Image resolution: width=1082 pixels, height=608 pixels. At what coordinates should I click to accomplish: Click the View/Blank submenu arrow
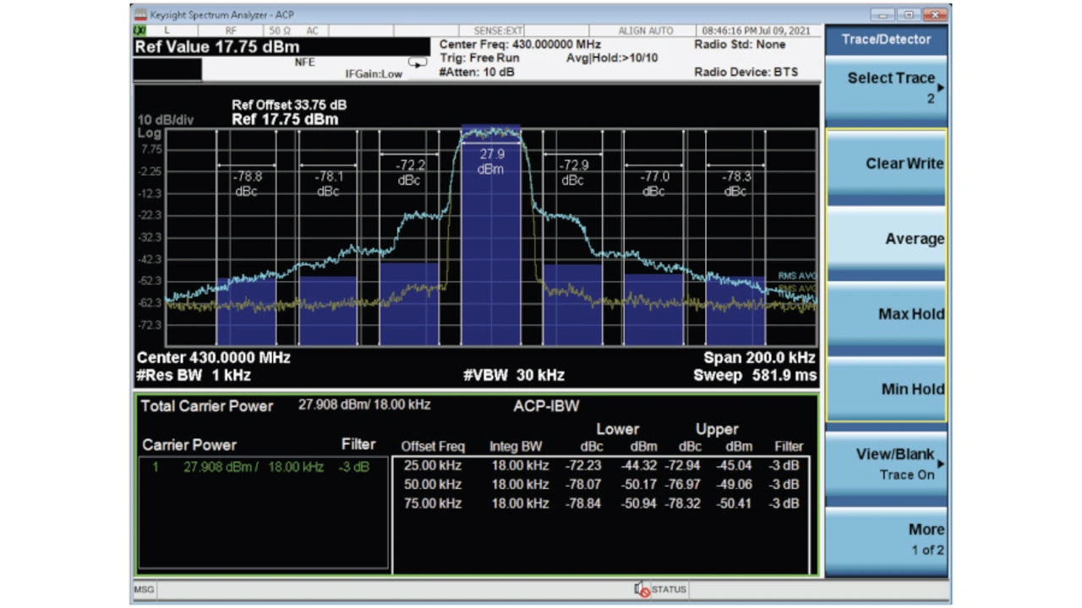940,464
